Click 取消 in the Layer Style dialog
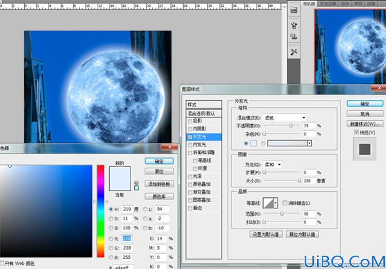Viewport: 386px width, 269px height. point(365,114)
